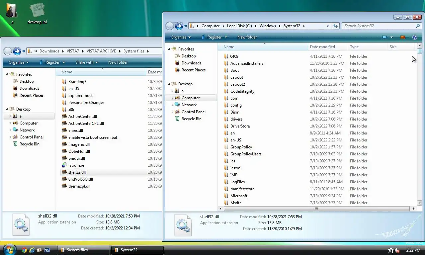Click the System32 horizontal scrollbar thumb
The image size is (425, 255).
[316, 209]
